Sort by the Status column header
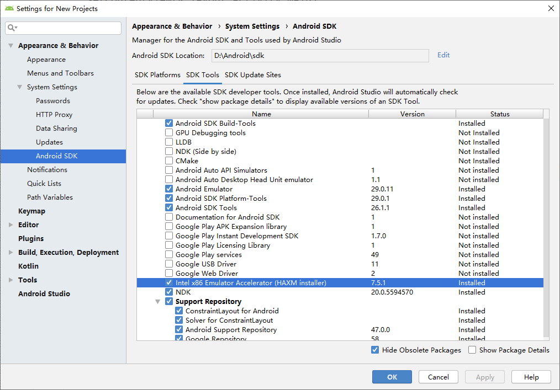560x390 pixels. coord(500,114)
